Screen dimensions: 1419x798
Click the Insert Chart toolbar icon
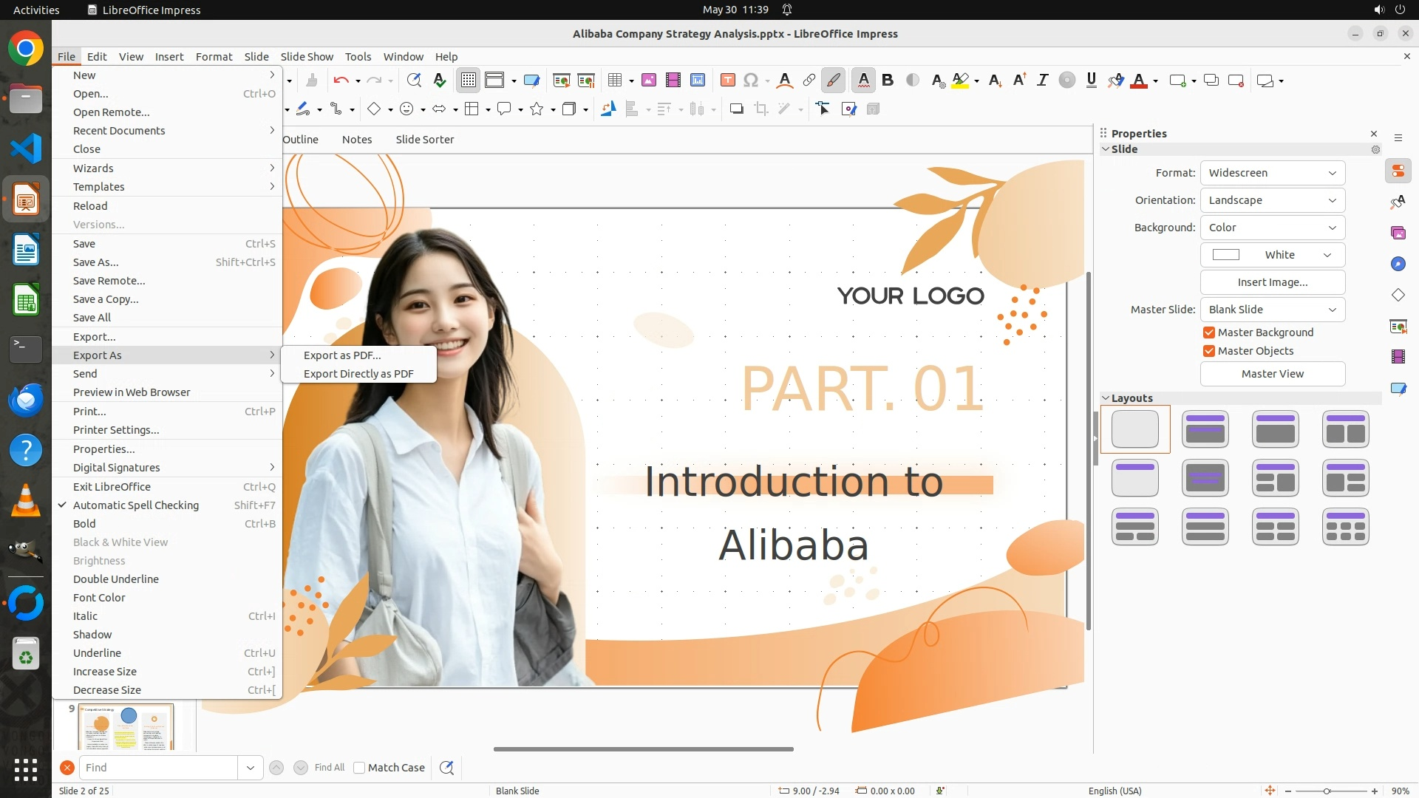click(697, 81)
